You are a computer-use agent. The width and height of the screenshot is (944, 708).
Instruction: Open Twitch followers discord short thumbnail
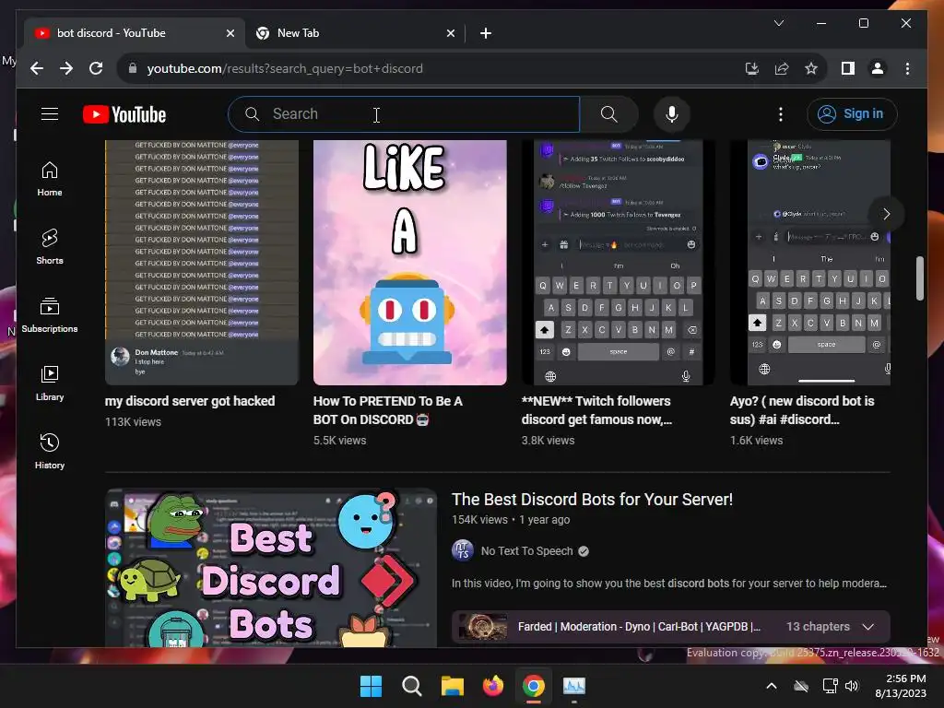pos(619,262)
